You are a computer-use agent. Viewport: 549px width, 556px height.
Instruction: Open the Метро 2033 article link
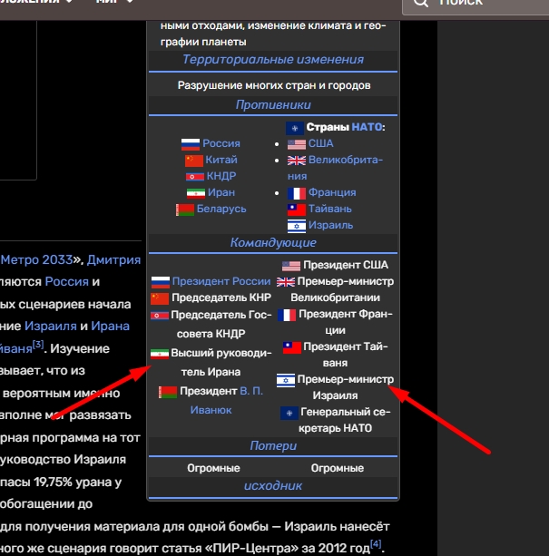coord(36,260)
